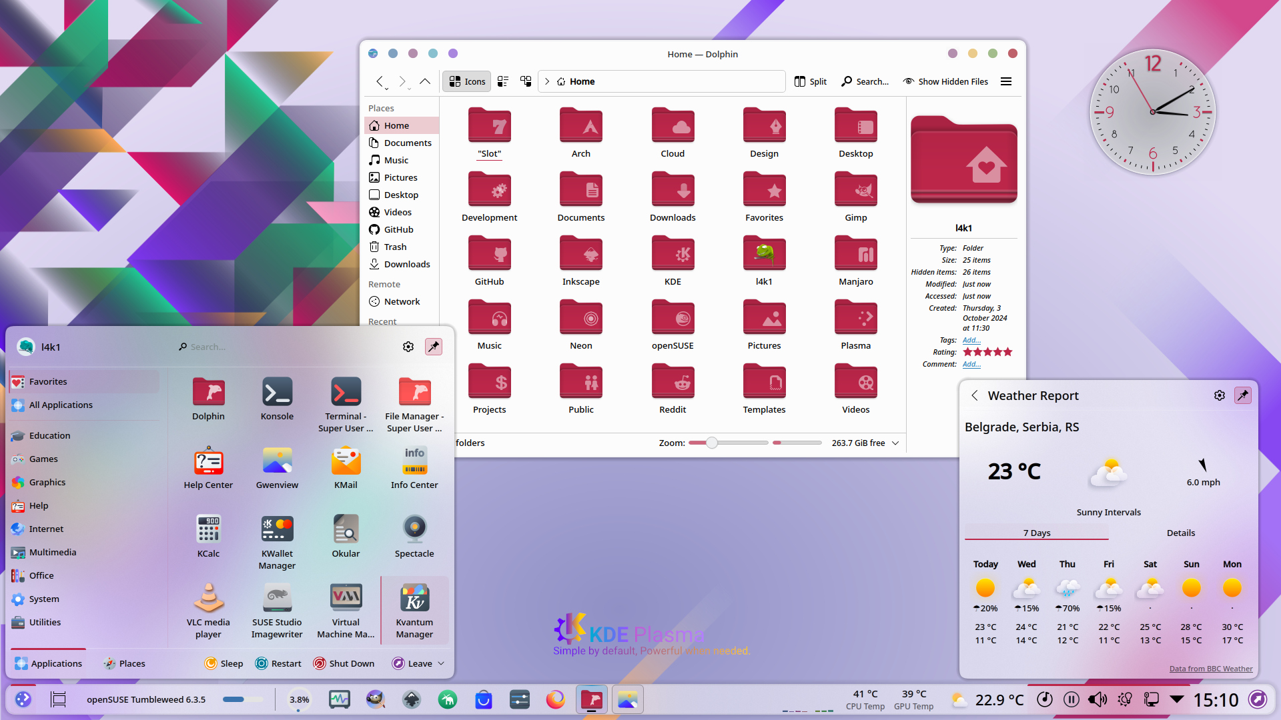Screen dimensions: 1281x720
Task: Open Trash in Places sidebar
Action: coord(402,247)
